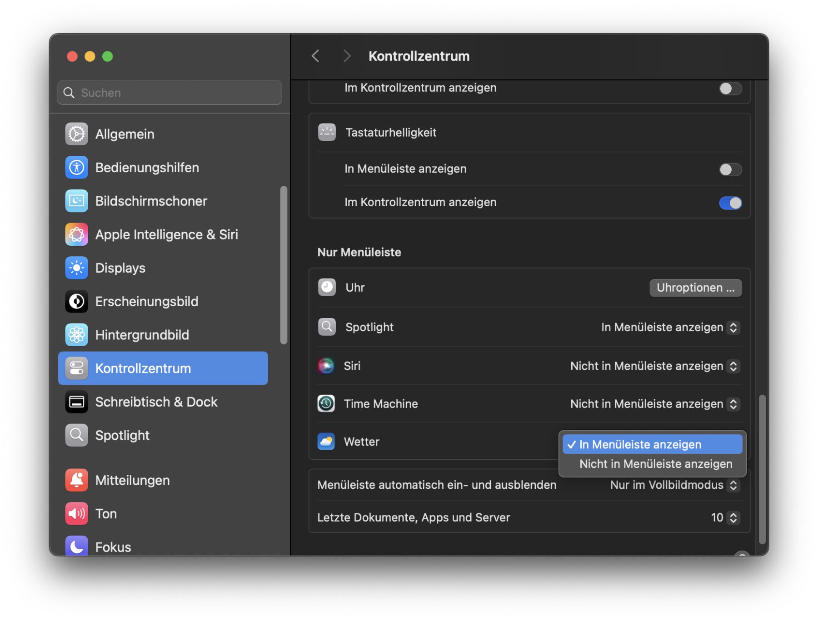Click the Uhroptionen button
818x621 pixels.
(695, 288)
